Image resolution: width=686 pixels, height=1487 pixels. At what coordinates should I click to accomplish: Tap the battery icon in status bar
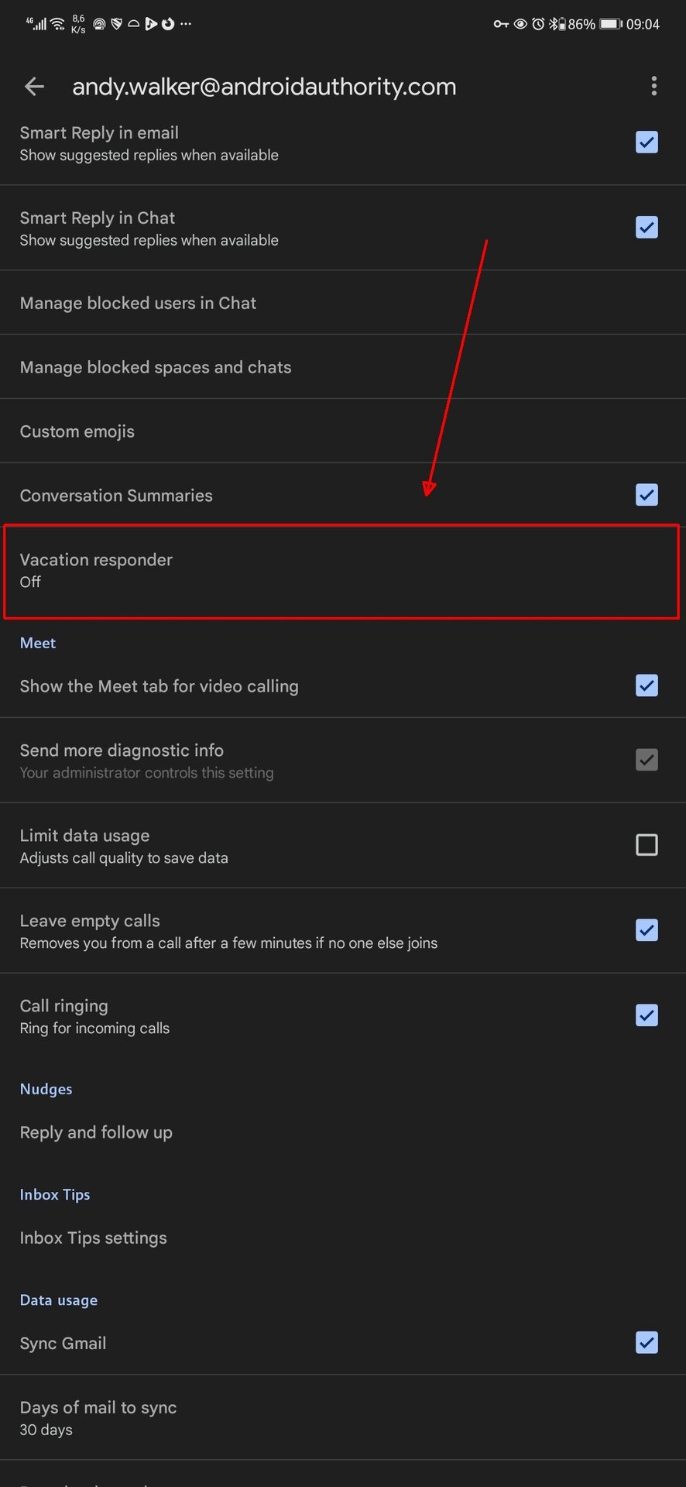(611, 24)
